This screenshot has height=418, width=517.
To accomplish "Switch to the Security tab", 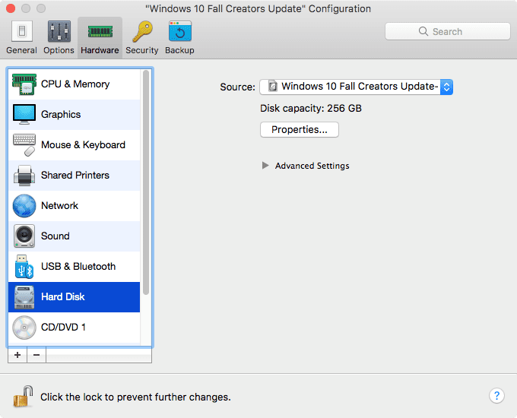I will (x=142, y=37).
